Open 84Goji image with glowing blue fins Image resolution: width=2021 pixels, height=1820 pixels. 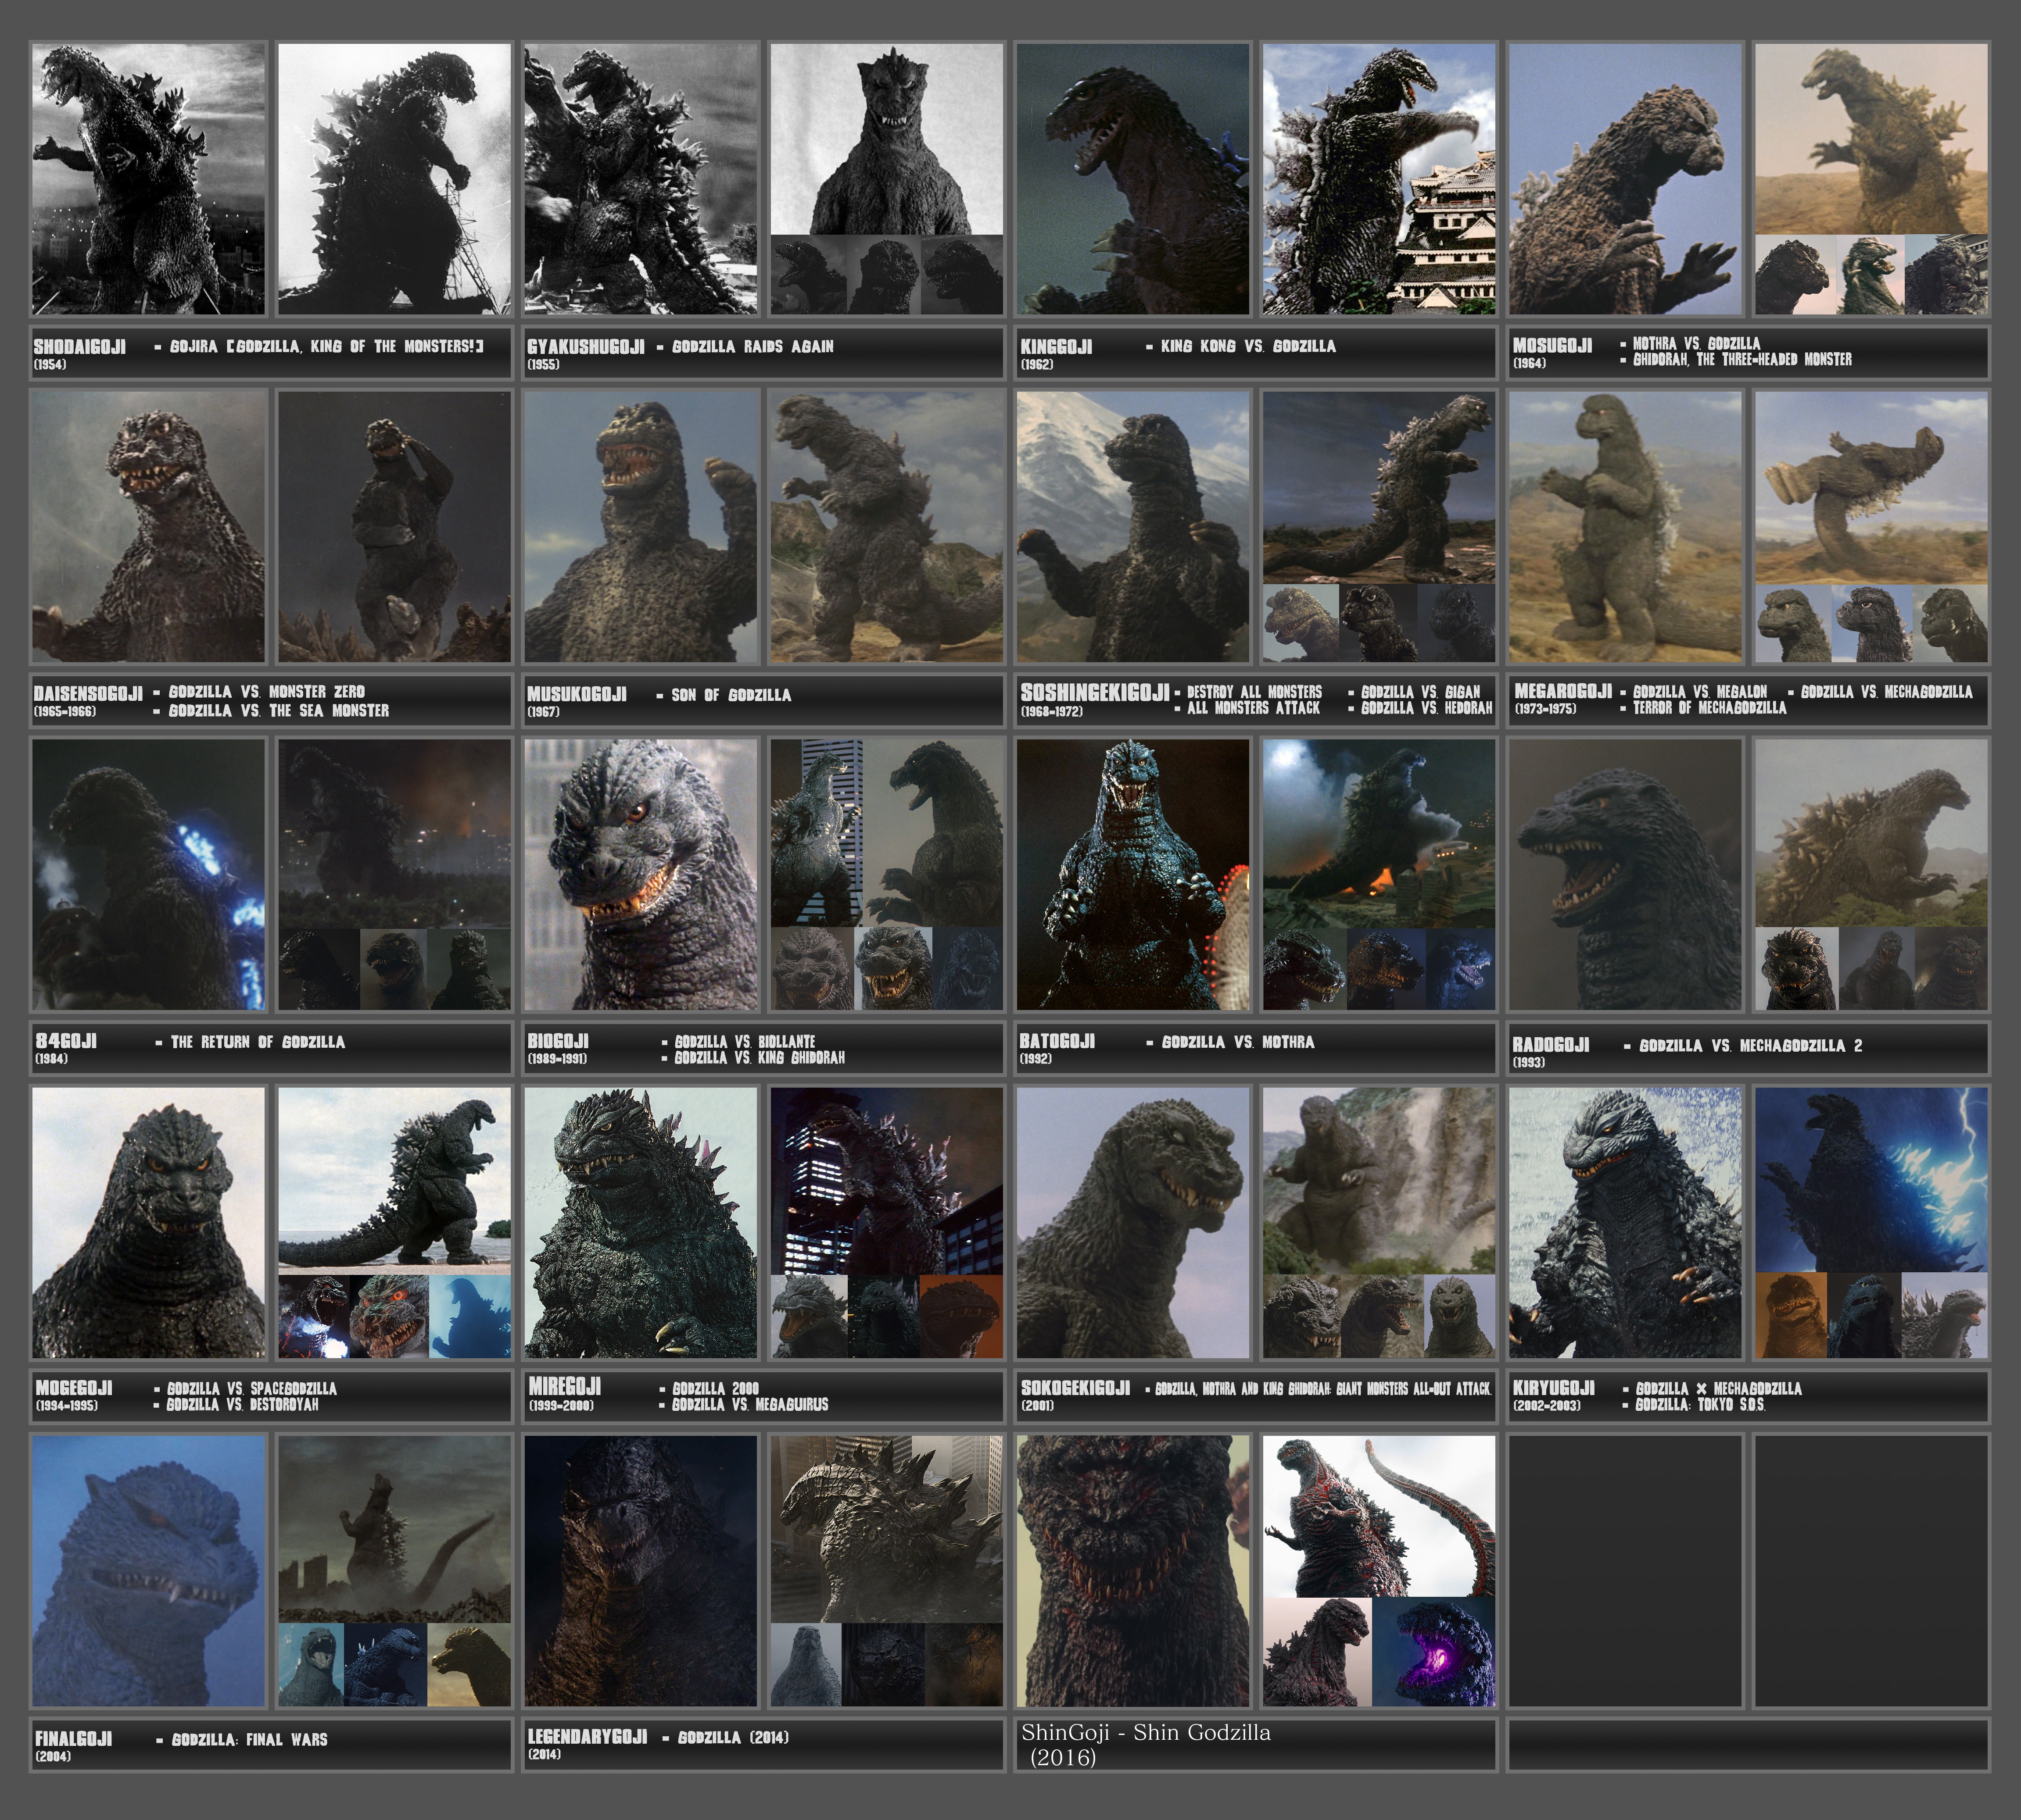[x=148, y=874]
